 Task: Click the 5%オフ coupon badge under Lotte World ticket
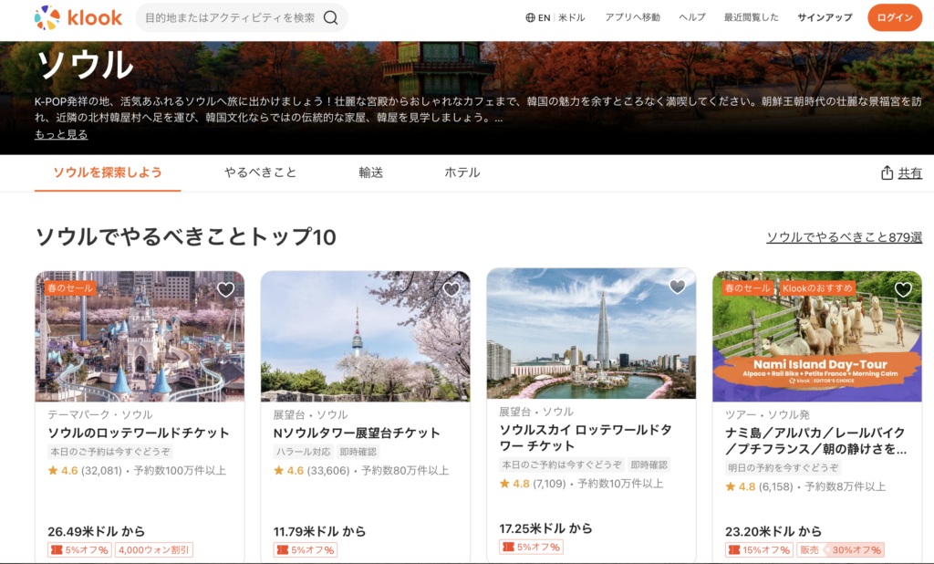pos(79,550)
